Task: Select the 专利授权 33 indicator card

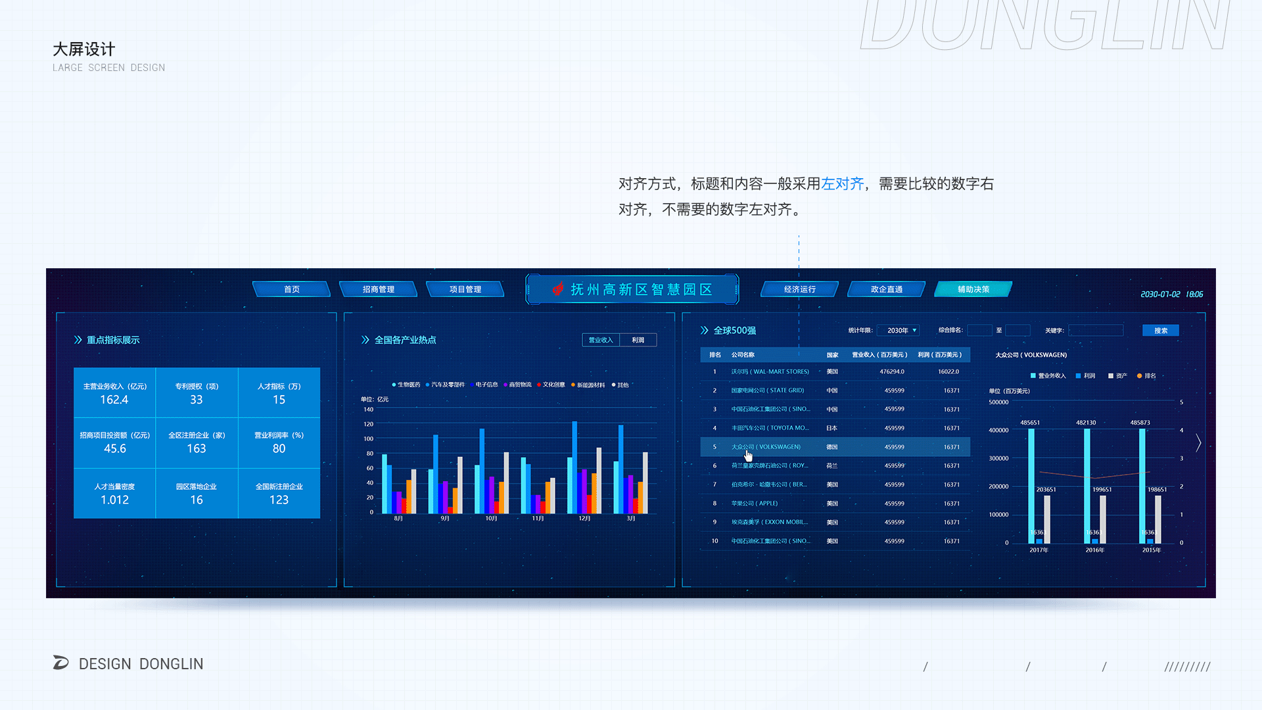Action: pyautogui.click(x=197, y=393)
